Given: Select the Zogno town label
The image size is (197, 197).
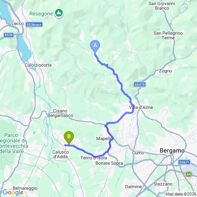Looking at the screenshot, I should (165, 71).
